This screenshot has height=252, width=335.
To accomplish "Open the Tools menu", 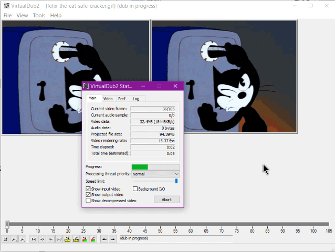I will click(39, 15).
